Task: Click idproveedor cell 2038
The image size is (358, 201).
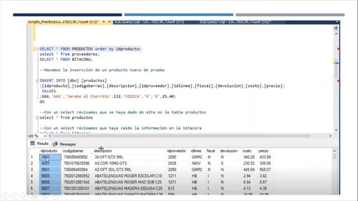Action: click(x=172, y=164)
